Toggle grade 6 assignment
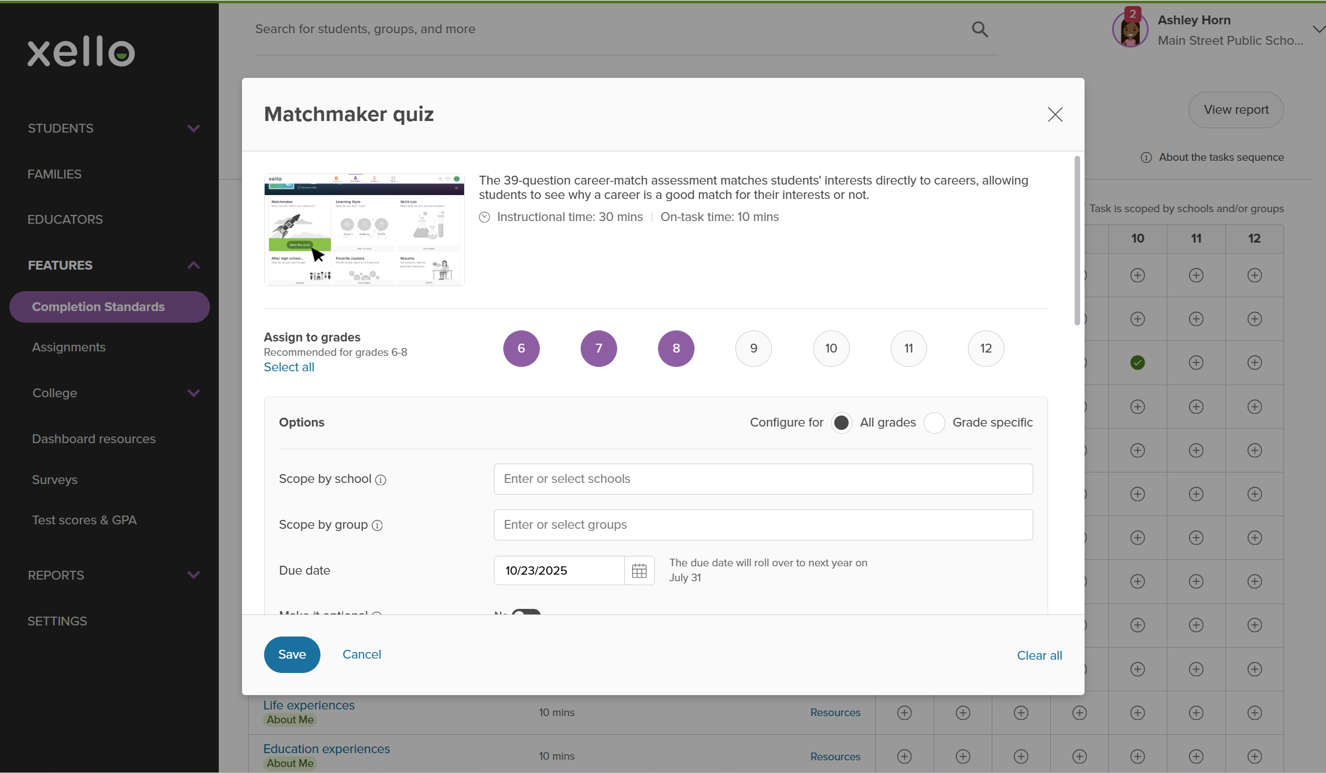This screenshot has width=1326, height=773. (x=521, y=349)
